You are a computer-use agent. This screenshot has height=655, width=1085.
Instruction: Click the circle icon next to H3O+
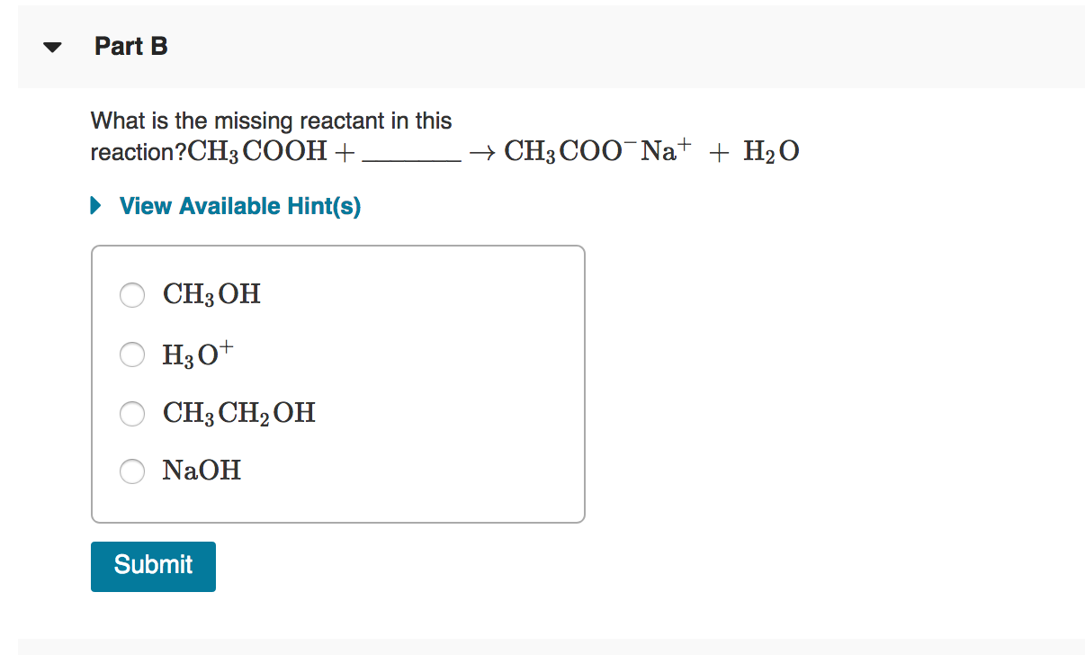pyautogui.click(x=131, y=354)
